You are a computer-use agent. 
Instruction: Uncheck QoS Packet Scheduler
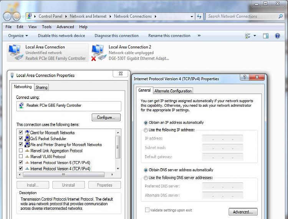[21, 138]
